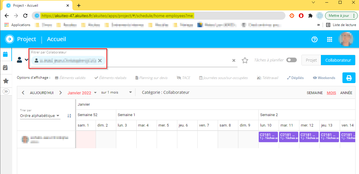The height and width of the screenshot is (174, 359).
Task: Open favorites star in left sidebar
Action: coord(6,81)
